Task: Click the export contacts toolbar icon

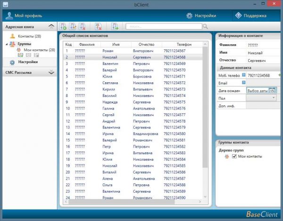Action: coord(115,26)
